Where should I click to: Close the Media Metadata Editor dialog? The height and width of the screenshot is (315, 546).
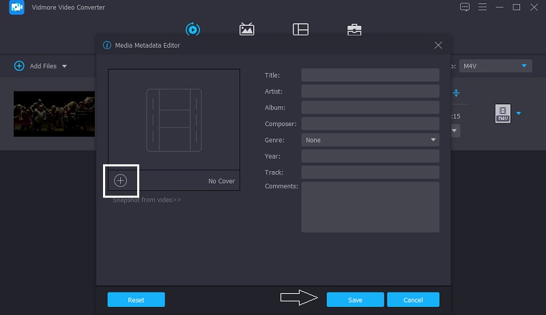point(438,45)
